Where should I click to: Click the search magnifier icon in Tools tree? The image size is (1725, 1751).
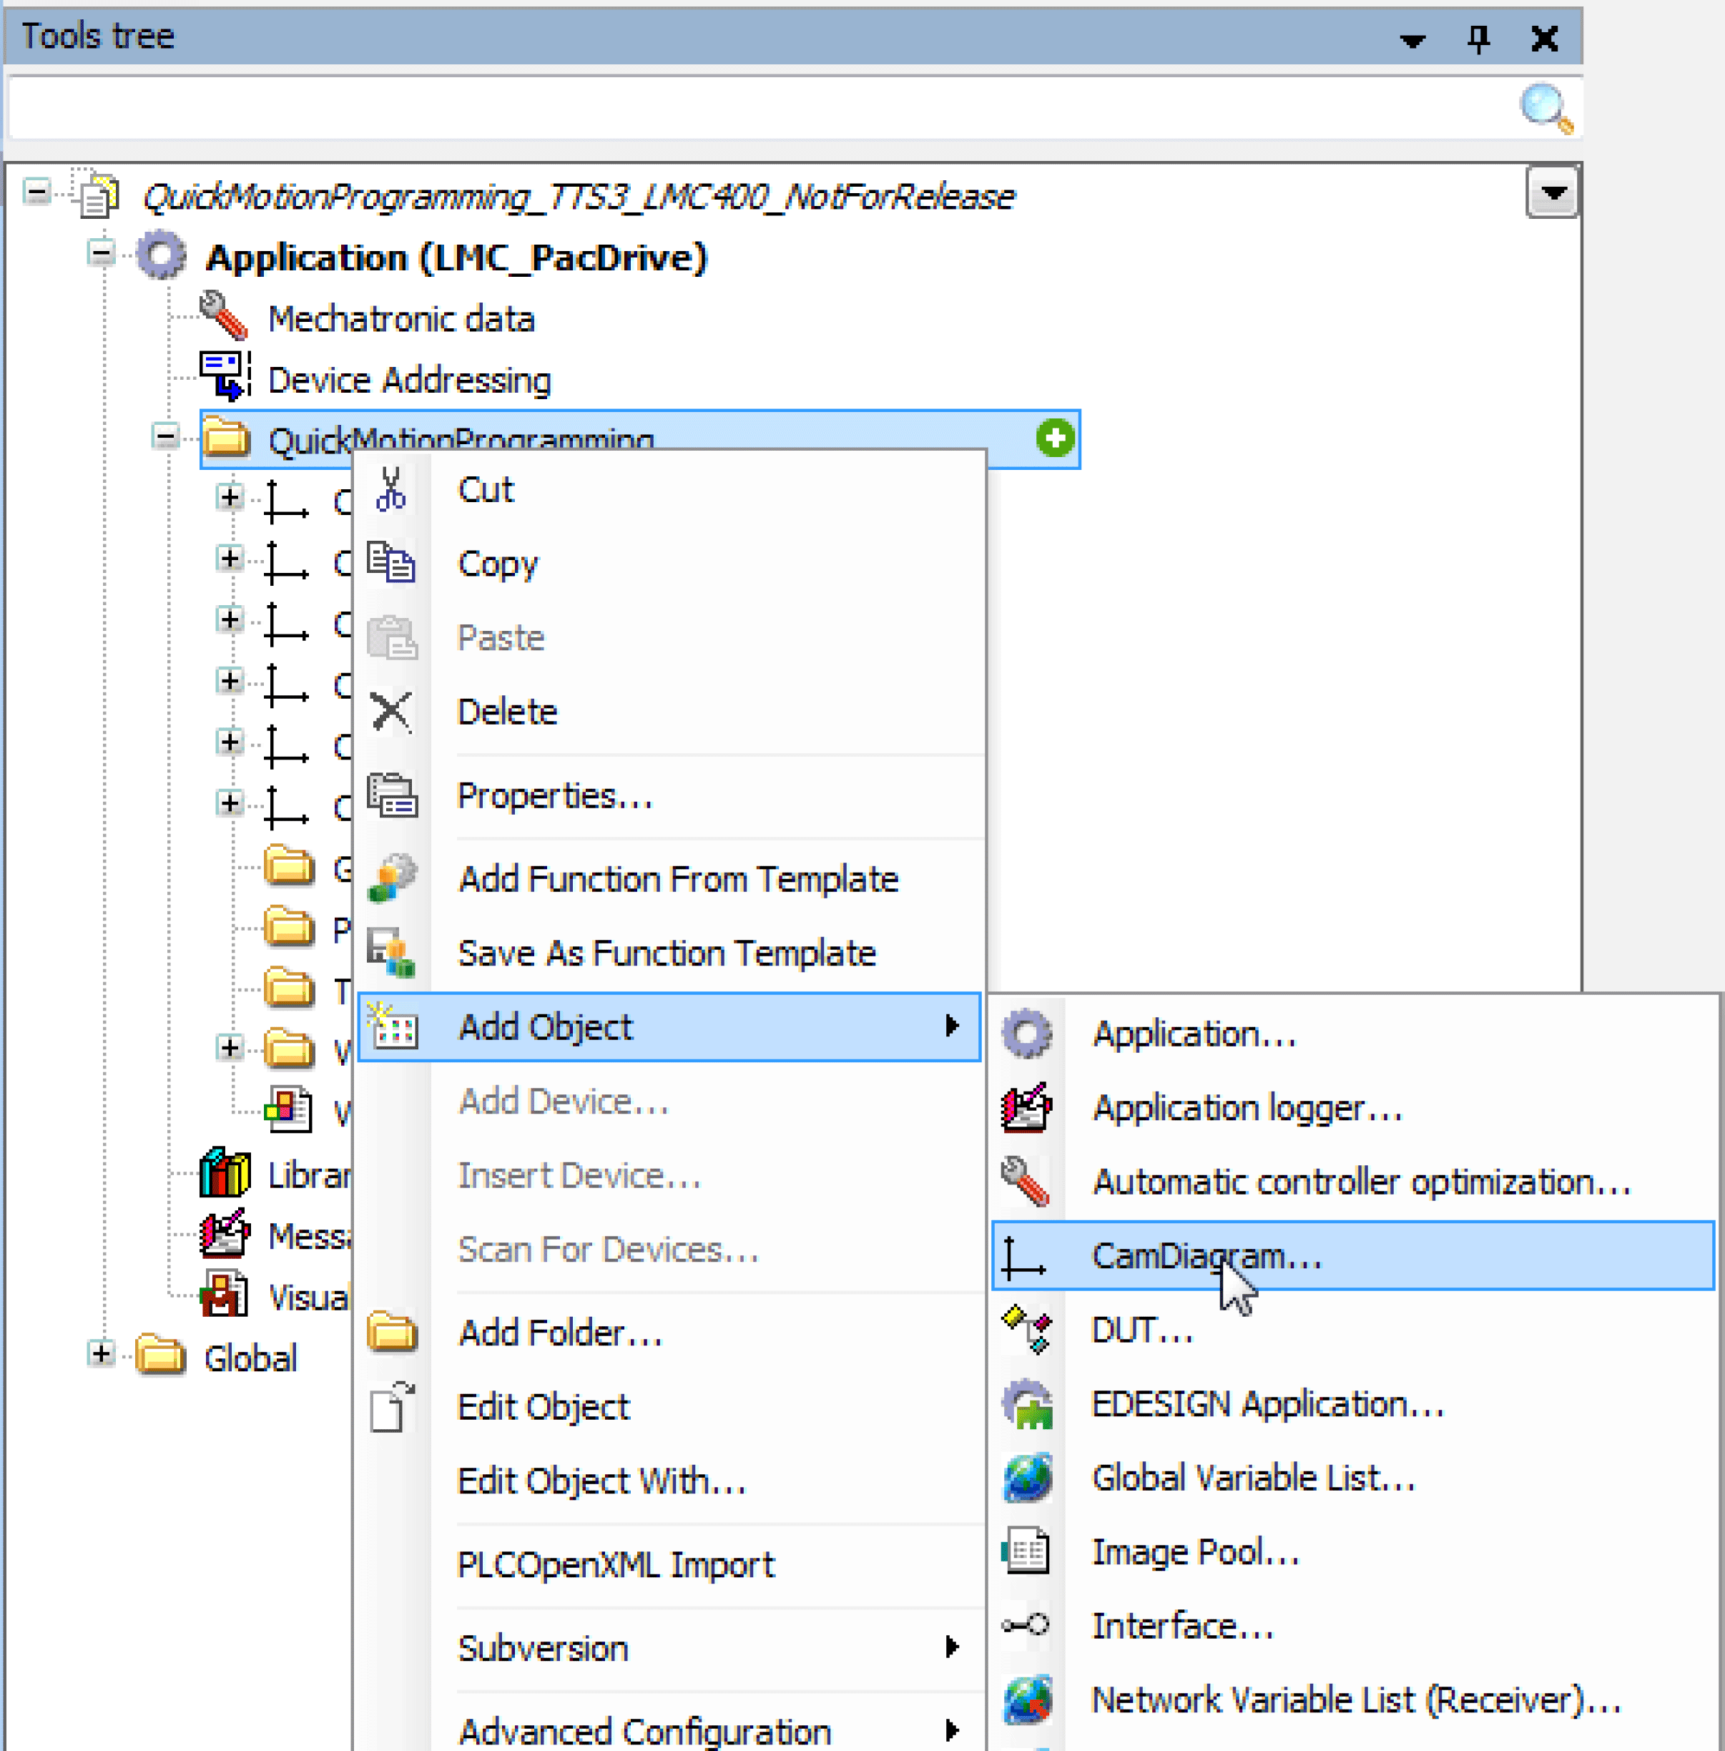(x=1545, y=109)
